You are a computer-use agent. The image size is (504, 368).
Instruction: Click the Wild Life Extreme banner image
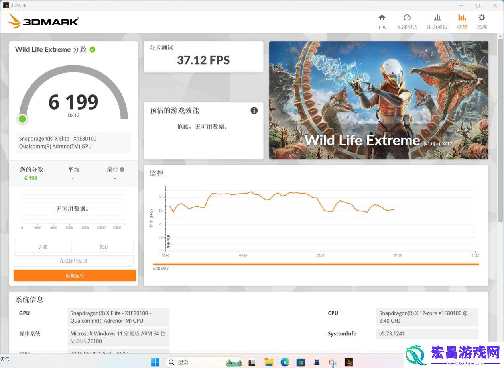tap(379, 100)
